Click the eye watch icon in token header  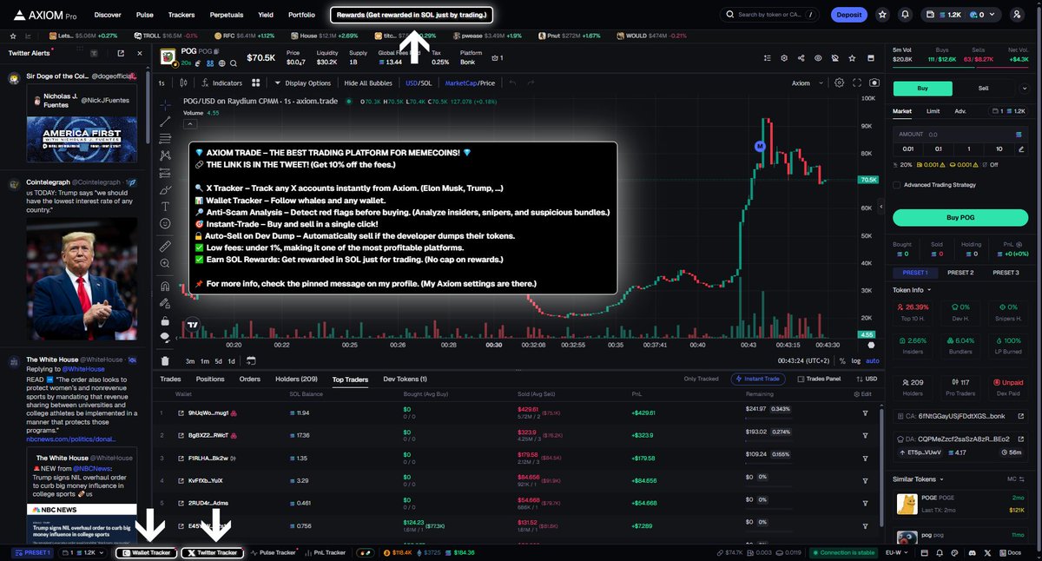[818, 58]
